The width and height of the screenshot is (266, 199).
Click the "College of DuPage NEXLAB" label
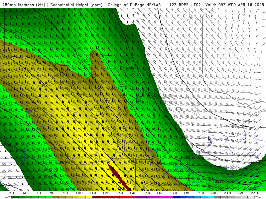click(134, 5)
